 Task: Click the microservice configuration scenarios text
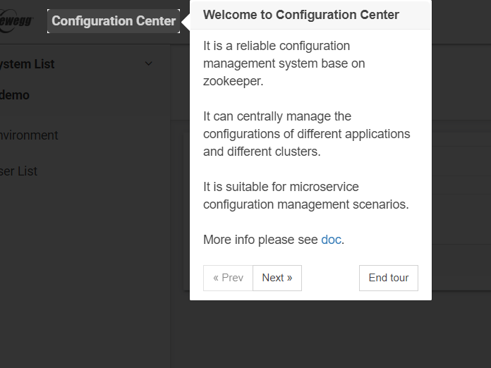coord(305,195)
